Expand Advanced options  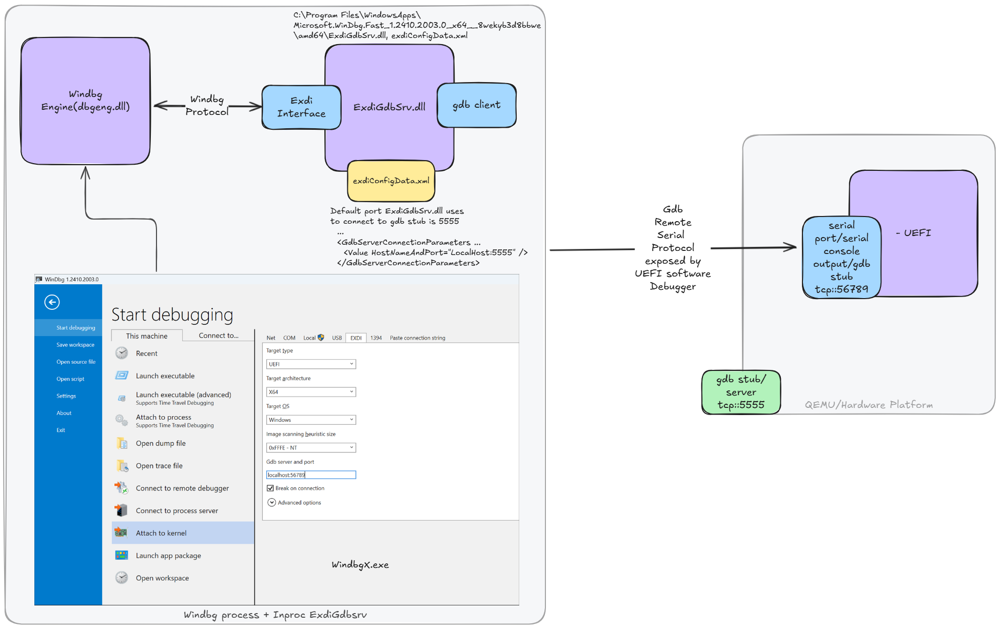point(272,502)
